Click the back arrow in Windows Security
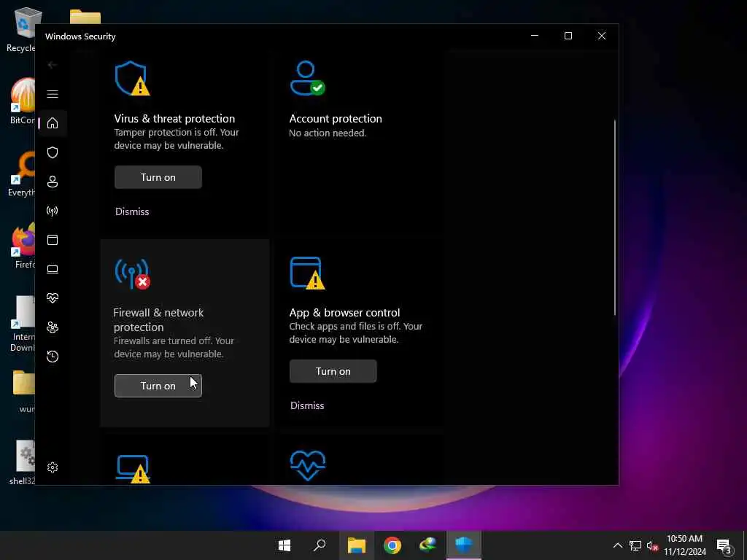This screenshot has height=560, width=747. pyautogui.click(x=53, y=65)
